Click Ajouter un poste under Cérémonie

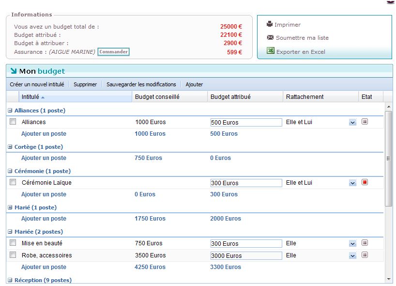pyautogui.click(x=44, y=194)
